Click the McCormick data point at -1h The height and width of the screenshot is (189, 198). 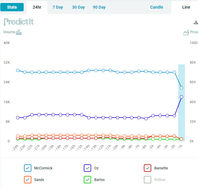181,88
